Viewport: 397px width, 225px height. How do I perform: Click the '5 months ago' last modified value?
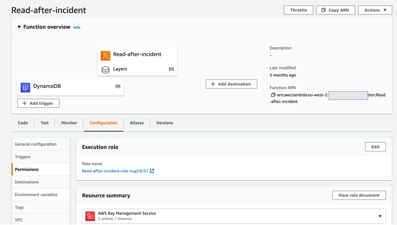[x=282, y=75]
